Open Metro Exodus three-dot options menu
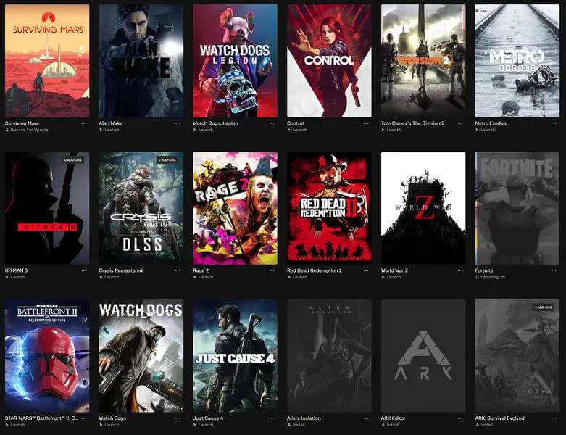 [x=554, y=123]
